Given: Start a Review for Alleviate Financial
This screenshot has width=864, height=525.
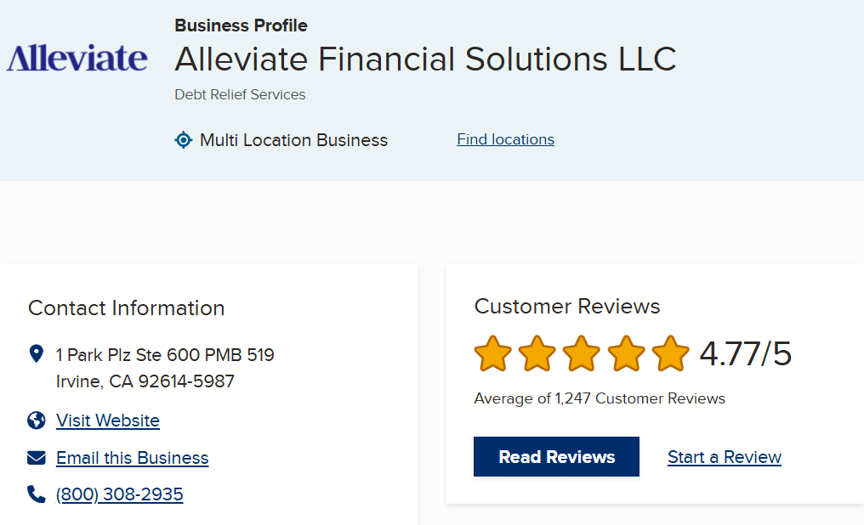Looking at the screenshot, I should pyautogui.click(x=724, y=457).
